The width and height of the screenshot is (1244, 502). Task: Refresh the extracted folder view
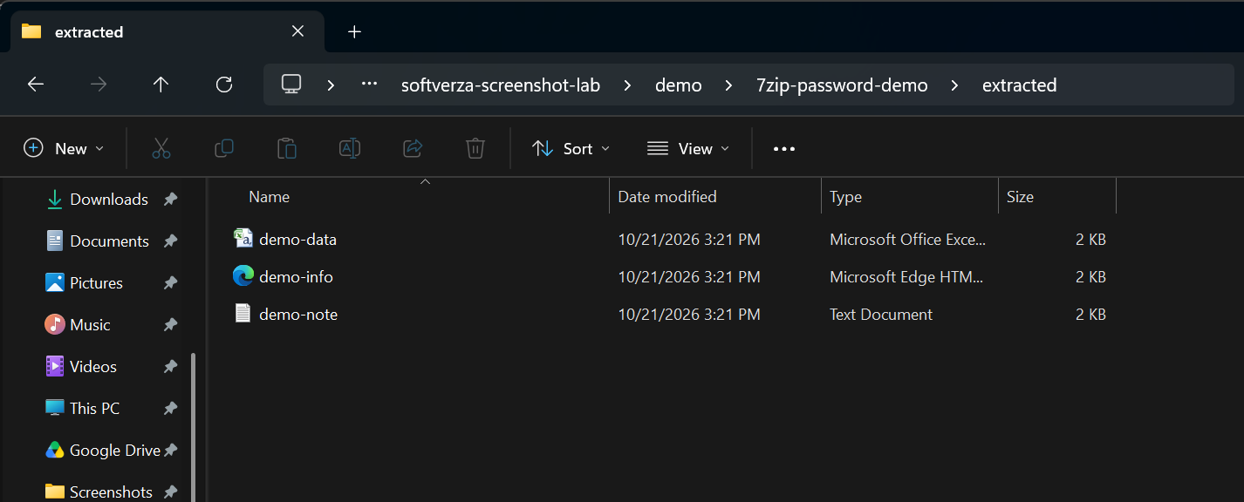click(x=224, y=85)
